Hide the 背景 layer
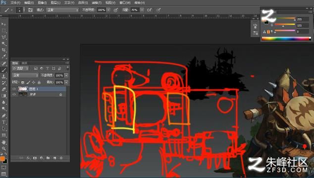Screen dimensions: 314x178 point(14,94)
